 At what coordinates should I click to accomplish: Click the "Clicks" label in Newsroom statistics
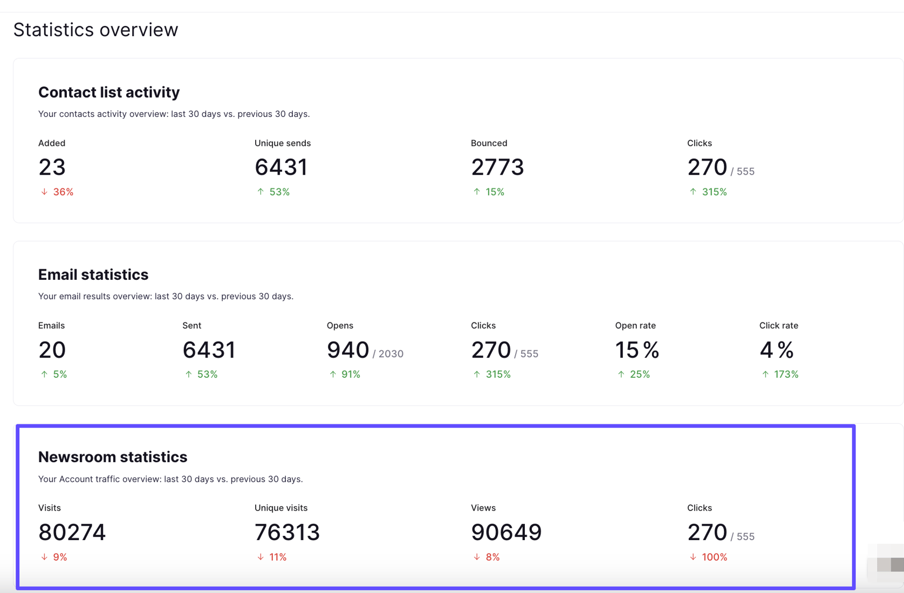[700, 508]
